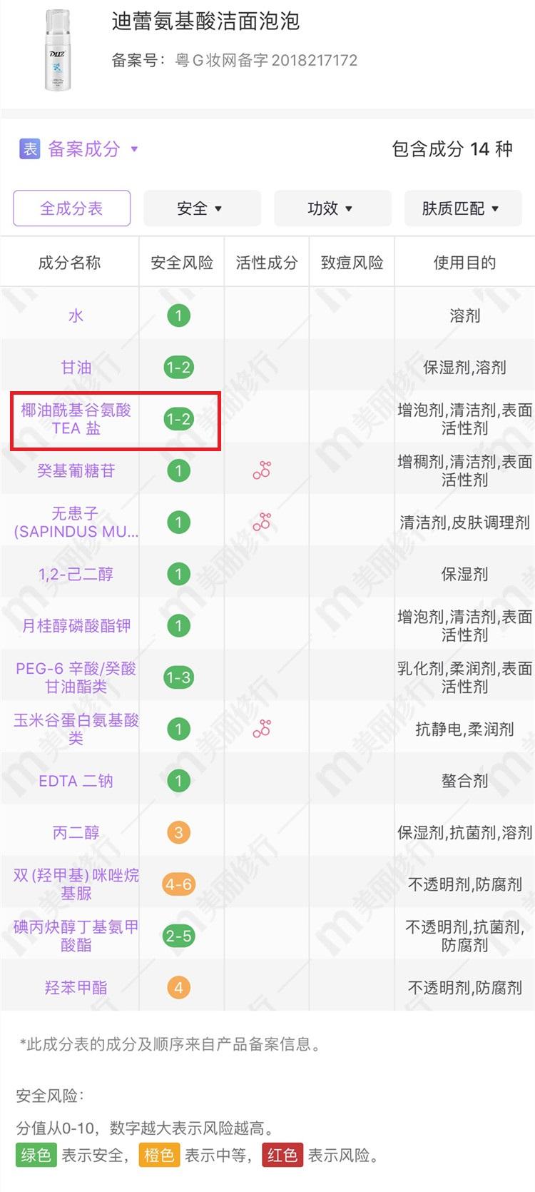Click the 2-5 risk badge for 碘丙炔醇丁基氨甲酸酯
The image size is (535, 1192).
178,936
